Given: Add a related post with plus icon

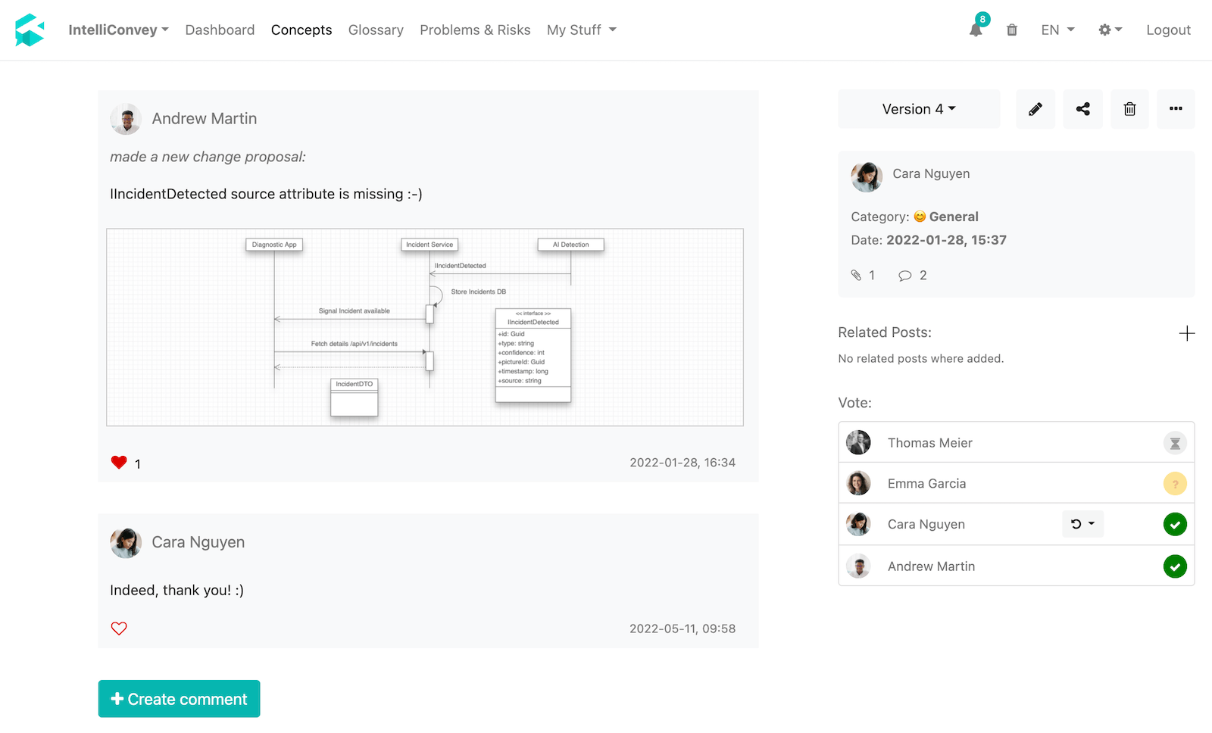Looking at the screenshot, I should pyautogui.click(x=1187, y=333).
